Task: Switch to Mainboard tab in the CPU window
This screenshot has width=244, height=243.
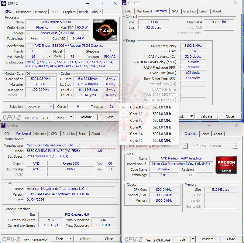Action: pyautogui.click(x=24, y=12)
